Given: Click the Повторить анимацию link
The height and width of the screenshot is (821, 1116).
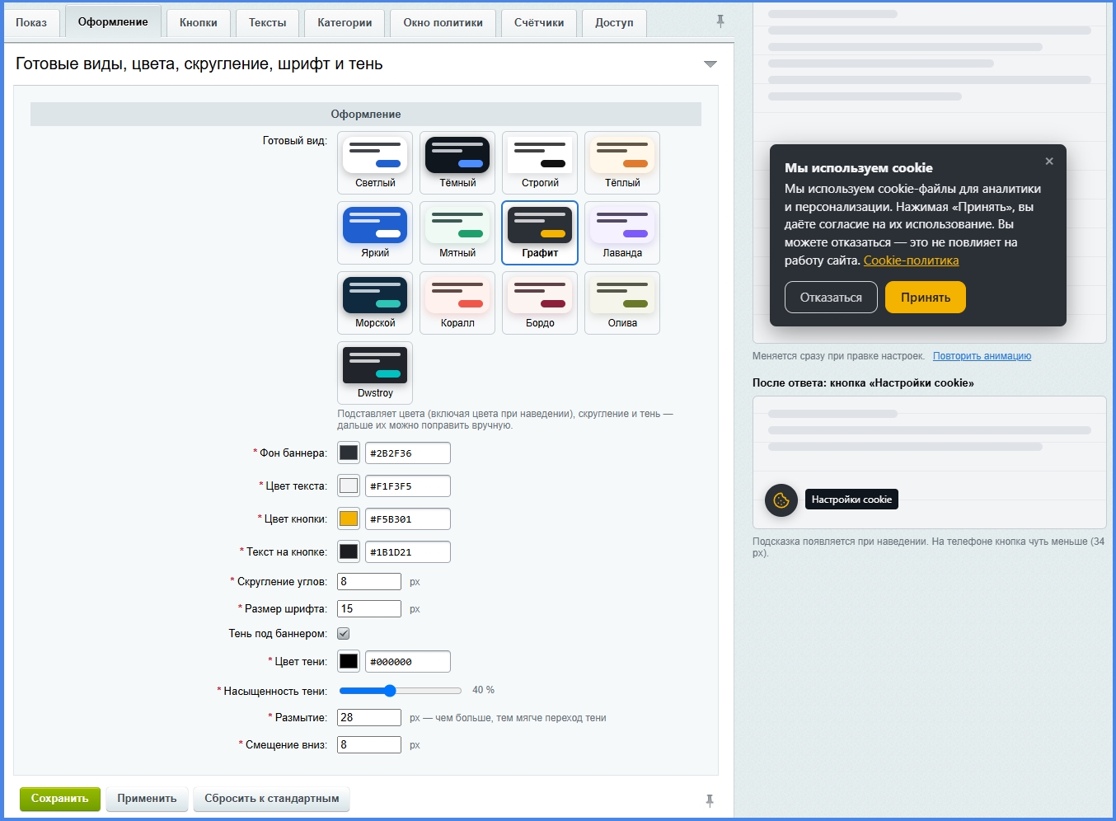Looking at the screenshot, I should 982,356.
